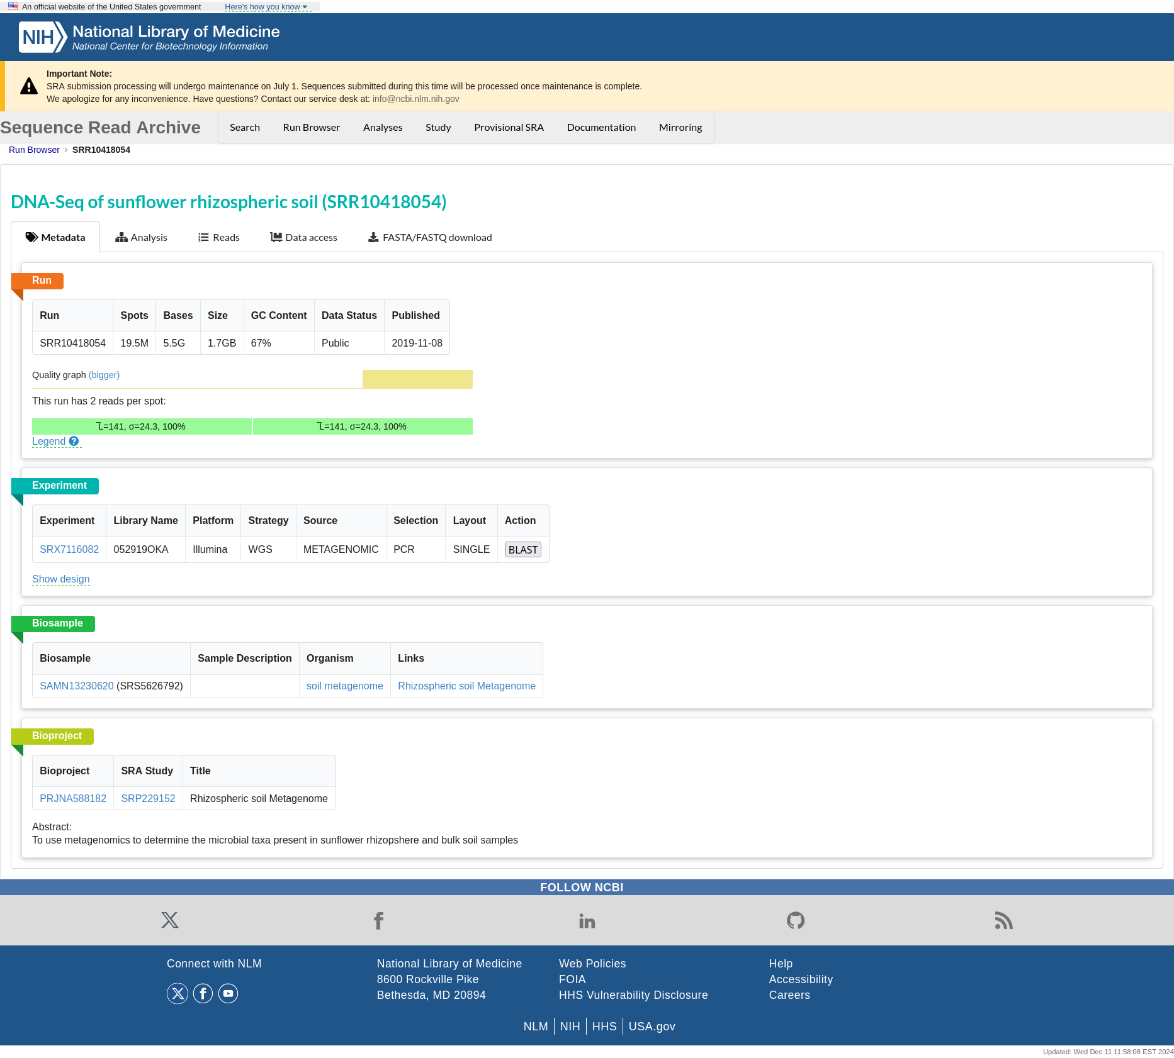Open the Rhizospheric soil Metagenome link

(466, 686)
